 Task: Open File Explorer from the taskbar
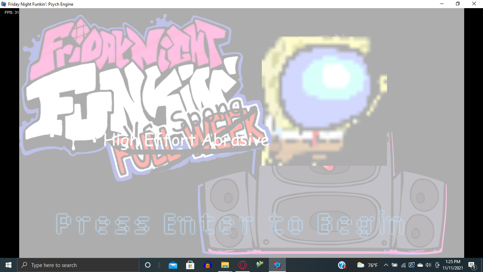pos(225,265)
